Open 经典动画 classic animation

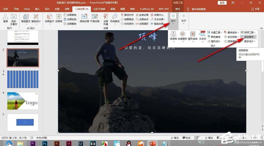tap(142, 15)
